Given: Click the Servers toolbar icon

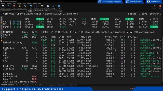Looking at the screenshot, I should [x=8, y=7].
